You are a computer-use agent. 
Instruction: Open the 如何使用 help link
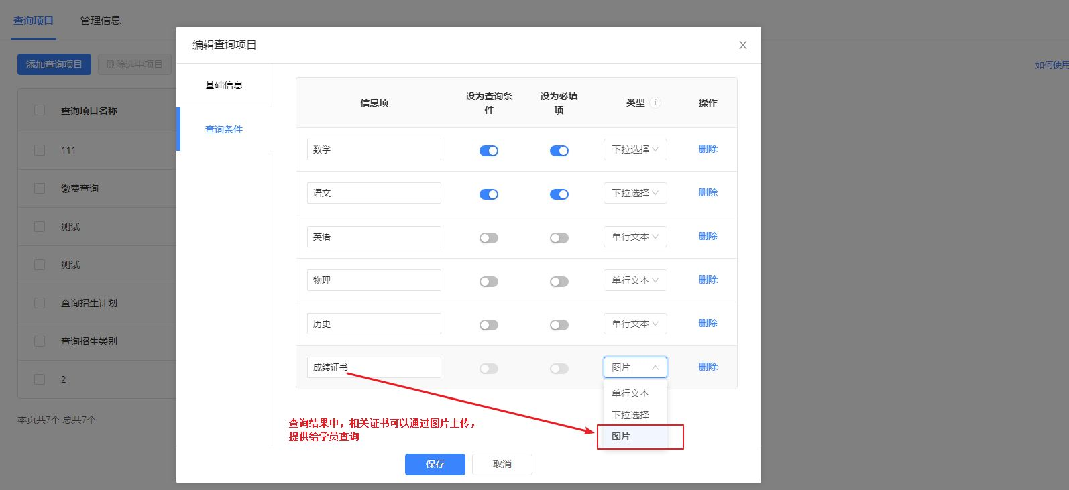tap(1052, 65)
